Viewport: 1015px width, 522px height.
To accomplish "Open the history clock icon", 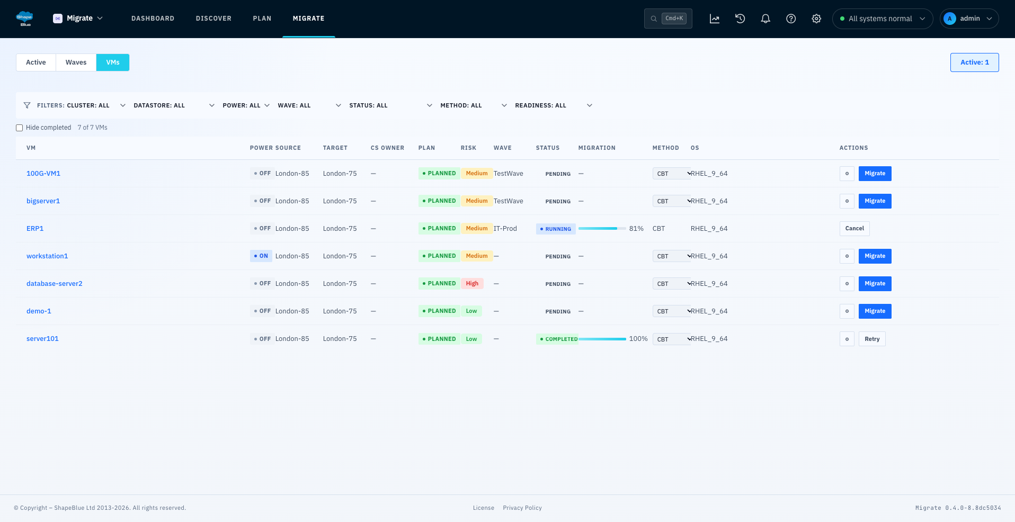I will click(740, 19).
